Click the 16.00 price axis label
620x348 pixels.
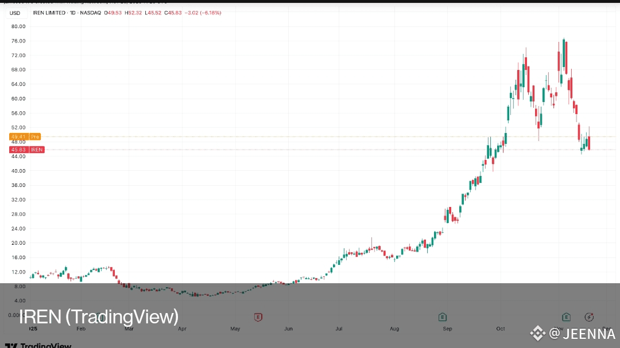[x=18, y=257]
